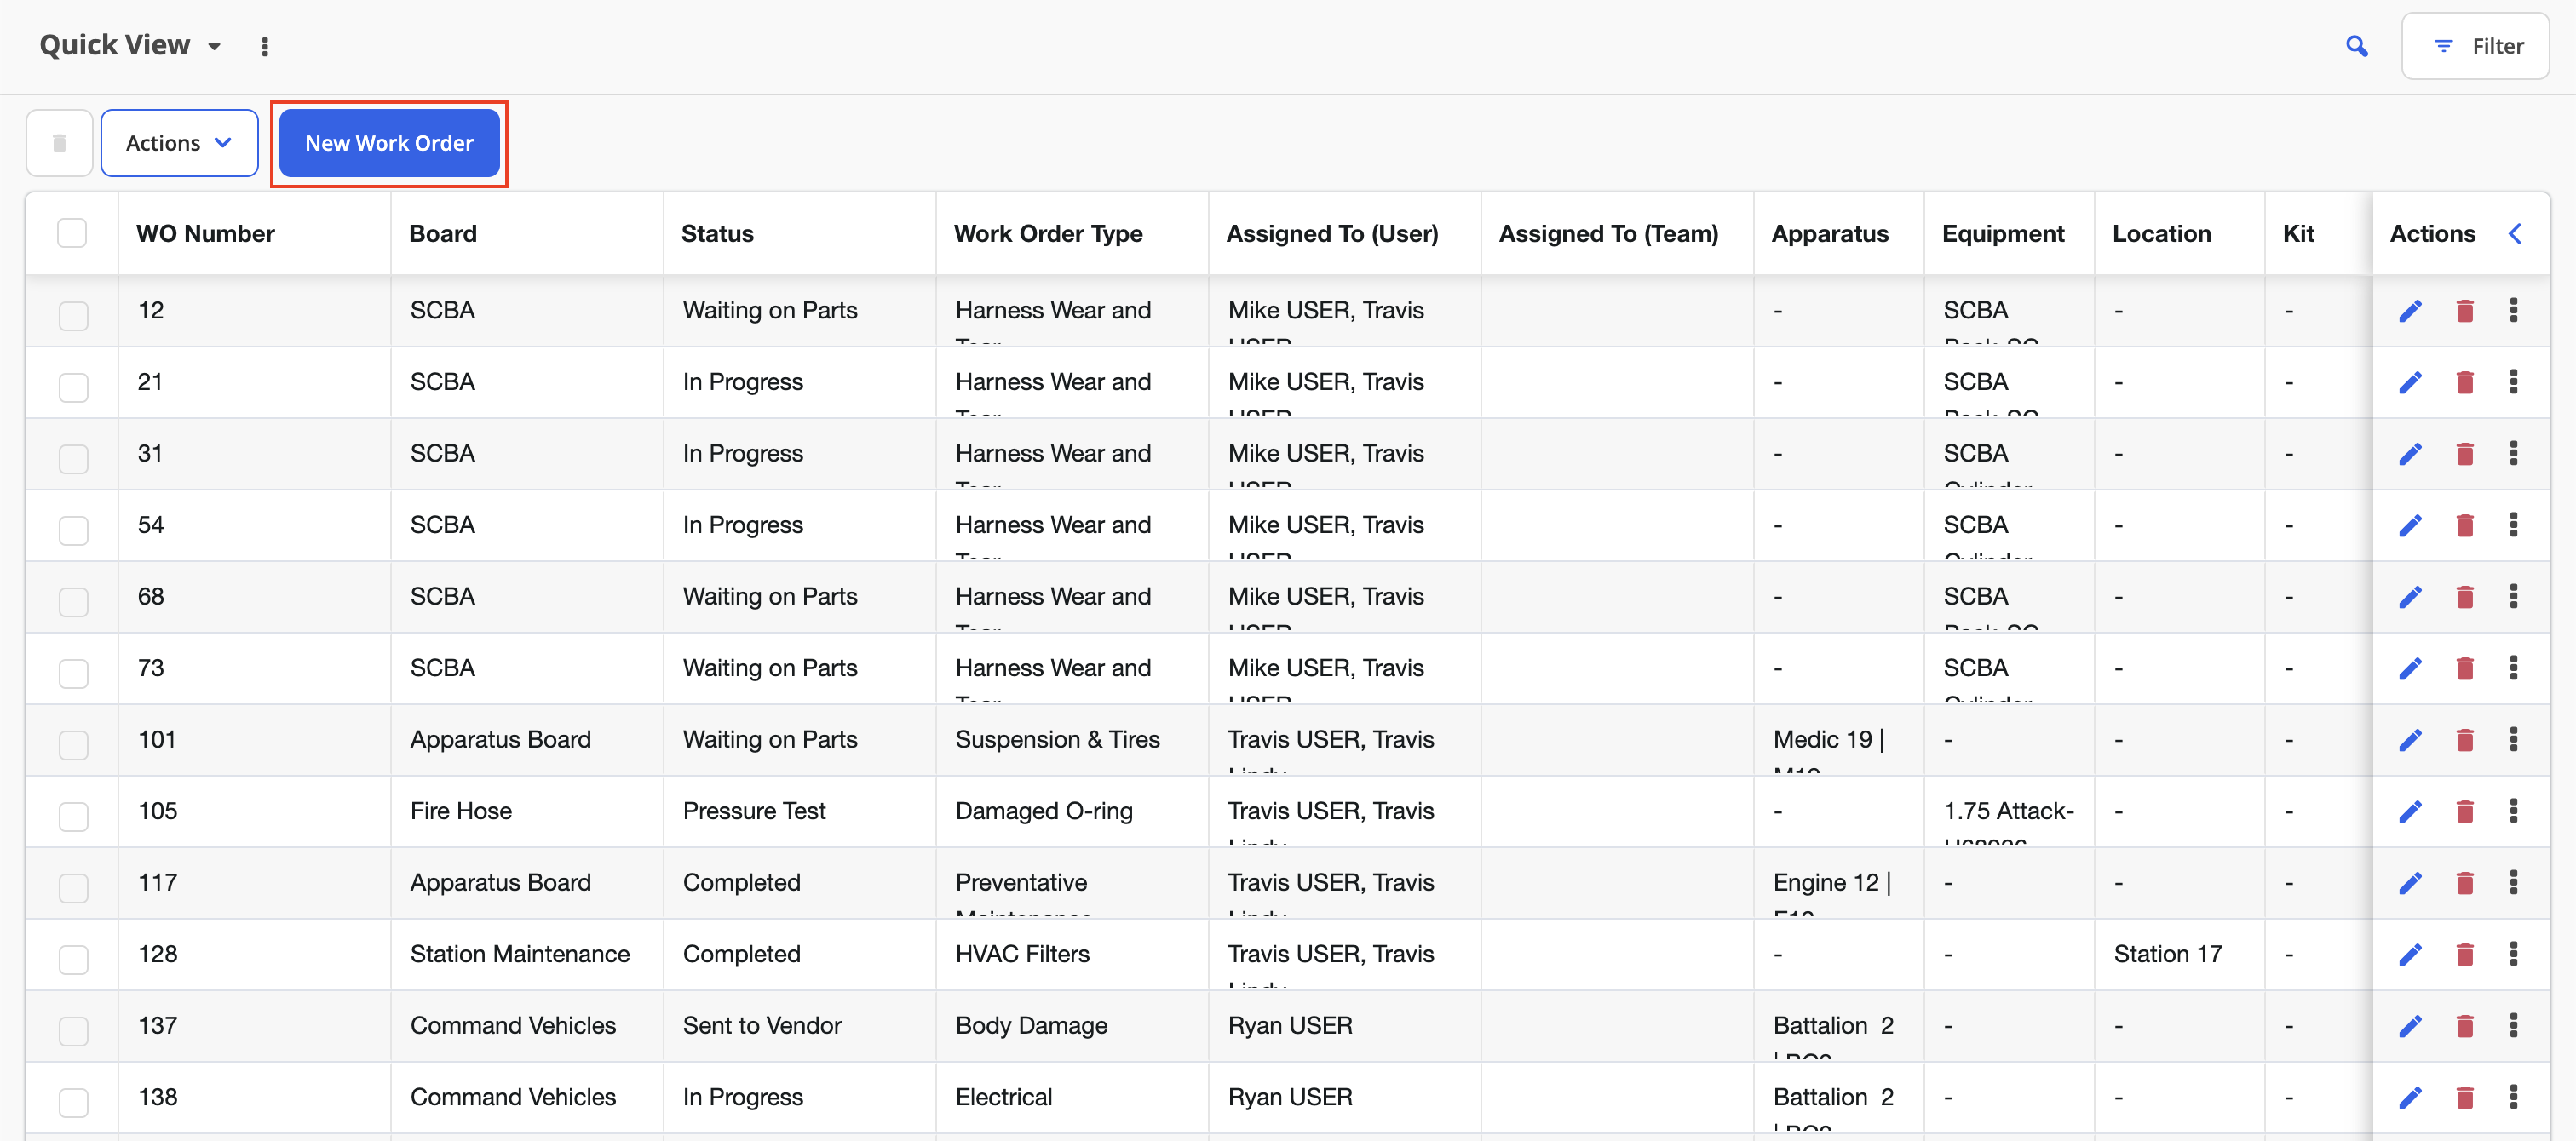Click the bulk delete trash icon
The width and height of the screenshot is (2576, 1141).
(60, 143)
